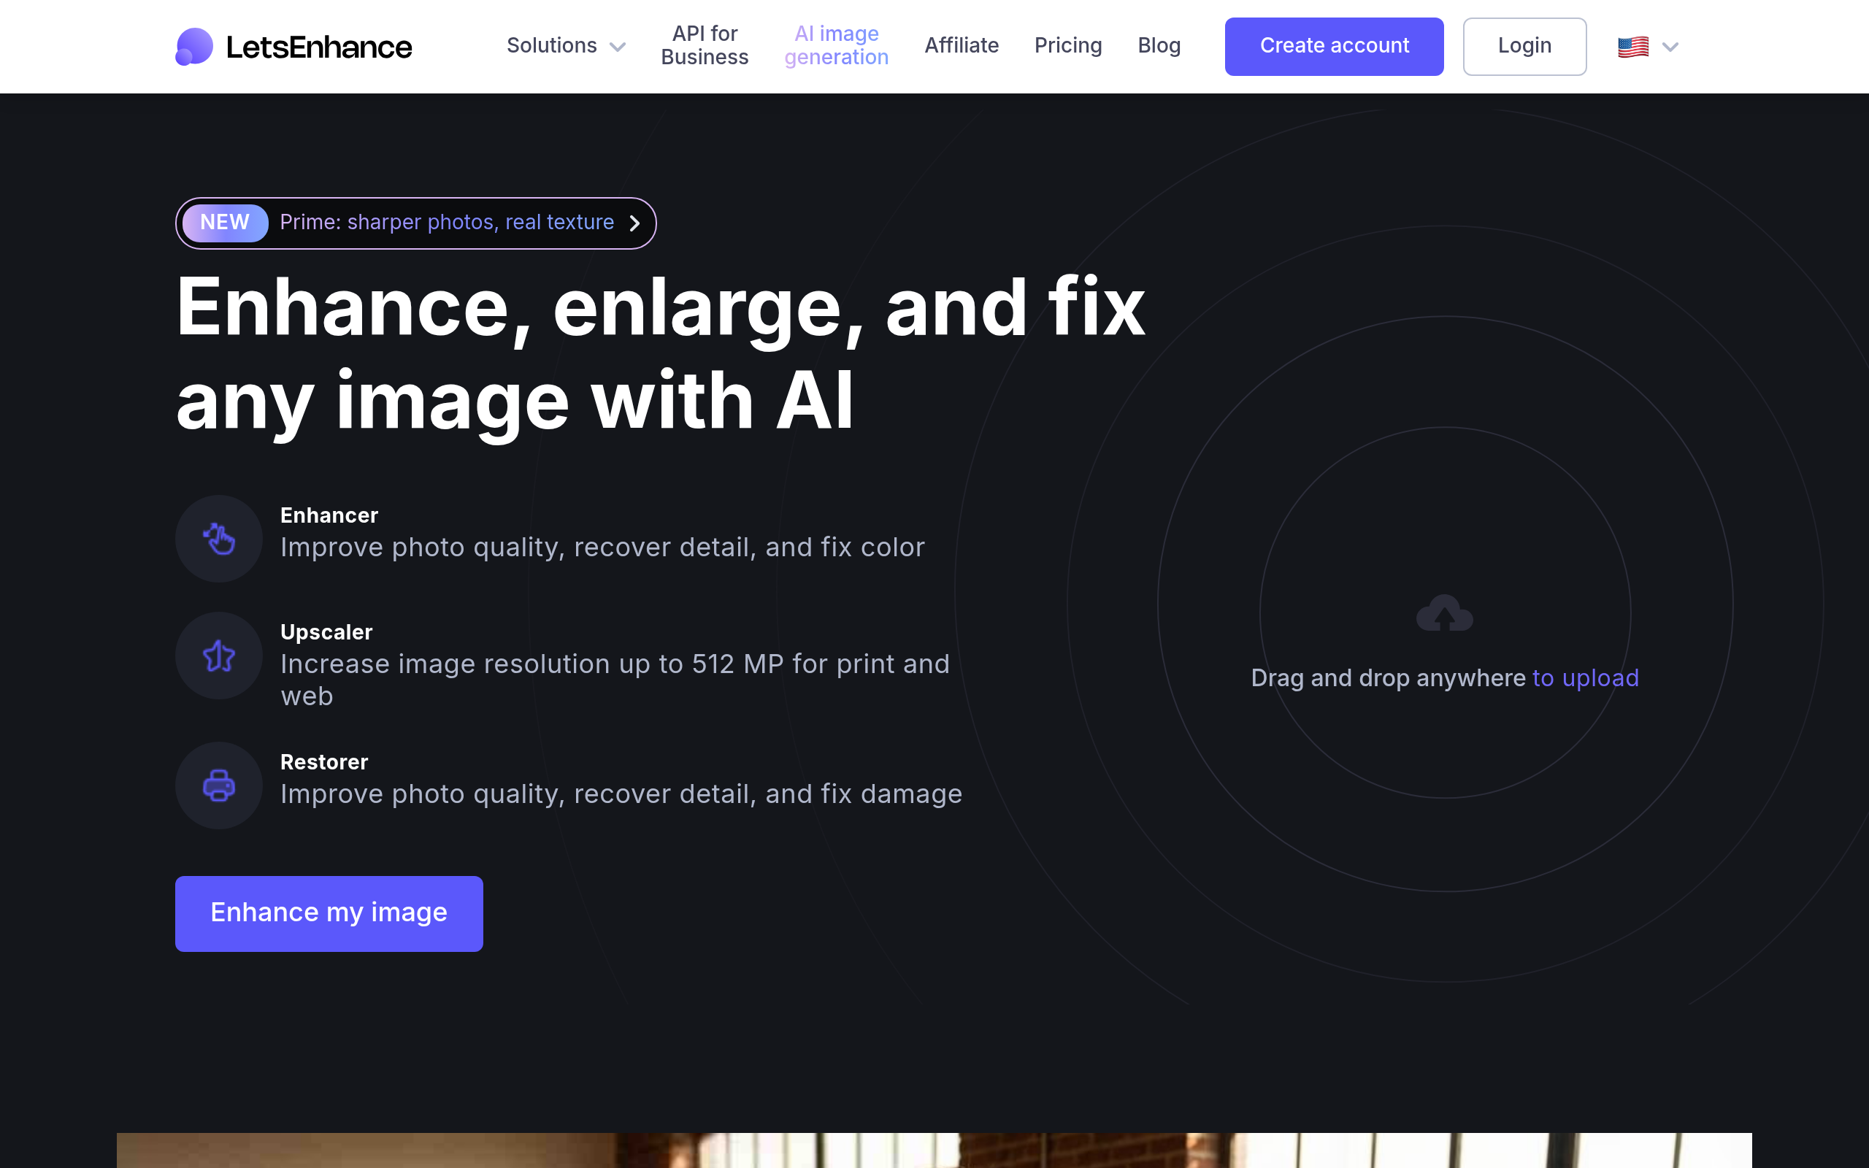Go to the Blog section
The image size is (1869, 1168).
(x=1159, y=45)
